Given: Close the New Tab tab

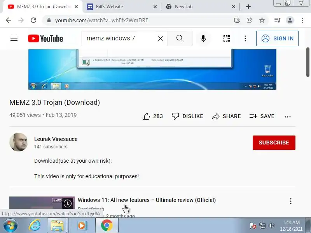Looking at the screenshot, I should pos(234,7).
